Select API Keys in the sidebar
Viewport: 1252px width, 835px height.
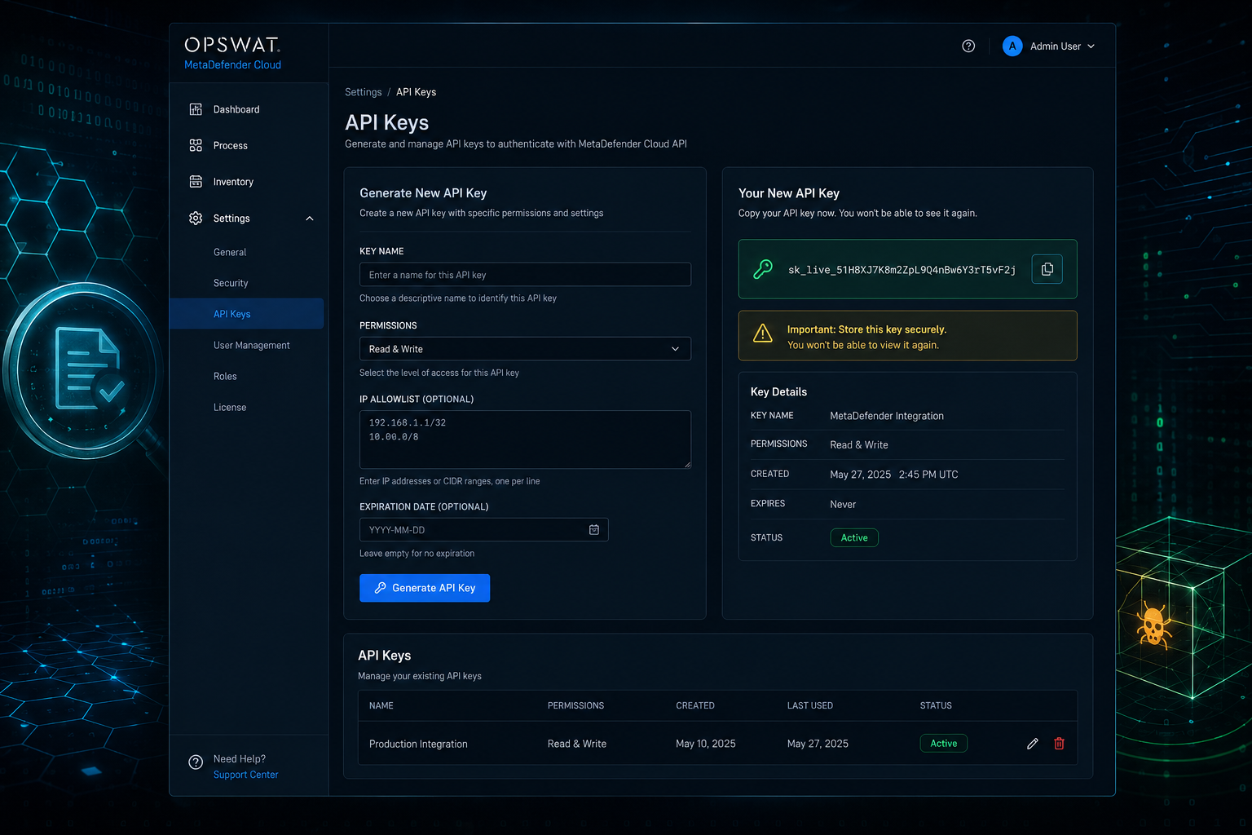tap(246, 314)
